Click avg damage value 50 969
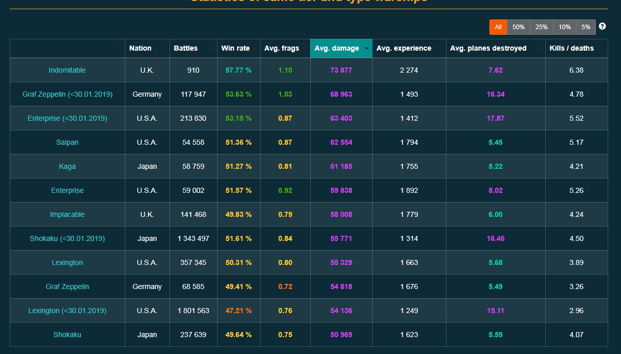The height and width of the screenshot is (354, 621). click(341, 335)
